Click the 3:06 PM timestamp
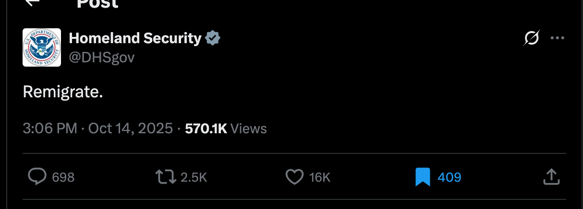Screen dimensions: 583x209 tap(49, 128)
